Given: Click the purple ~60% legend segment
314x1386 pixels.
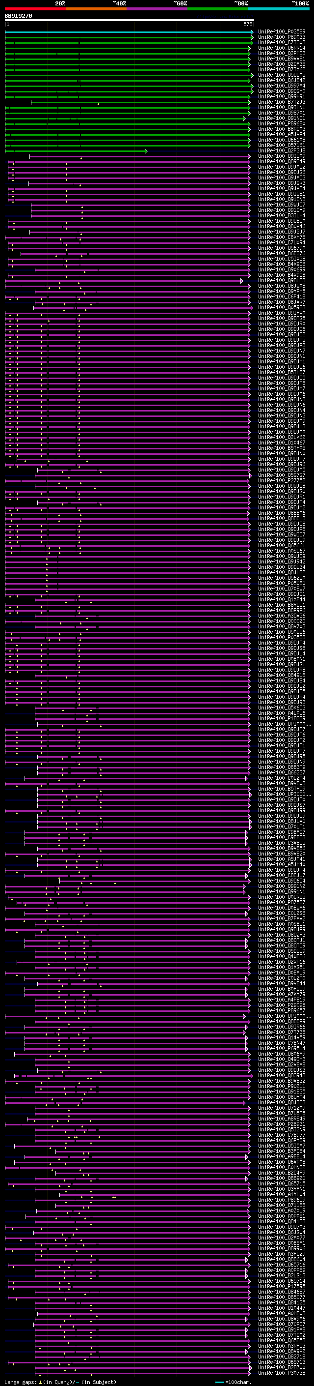Looking at the screenshot, I should click(x=157, y=9).
